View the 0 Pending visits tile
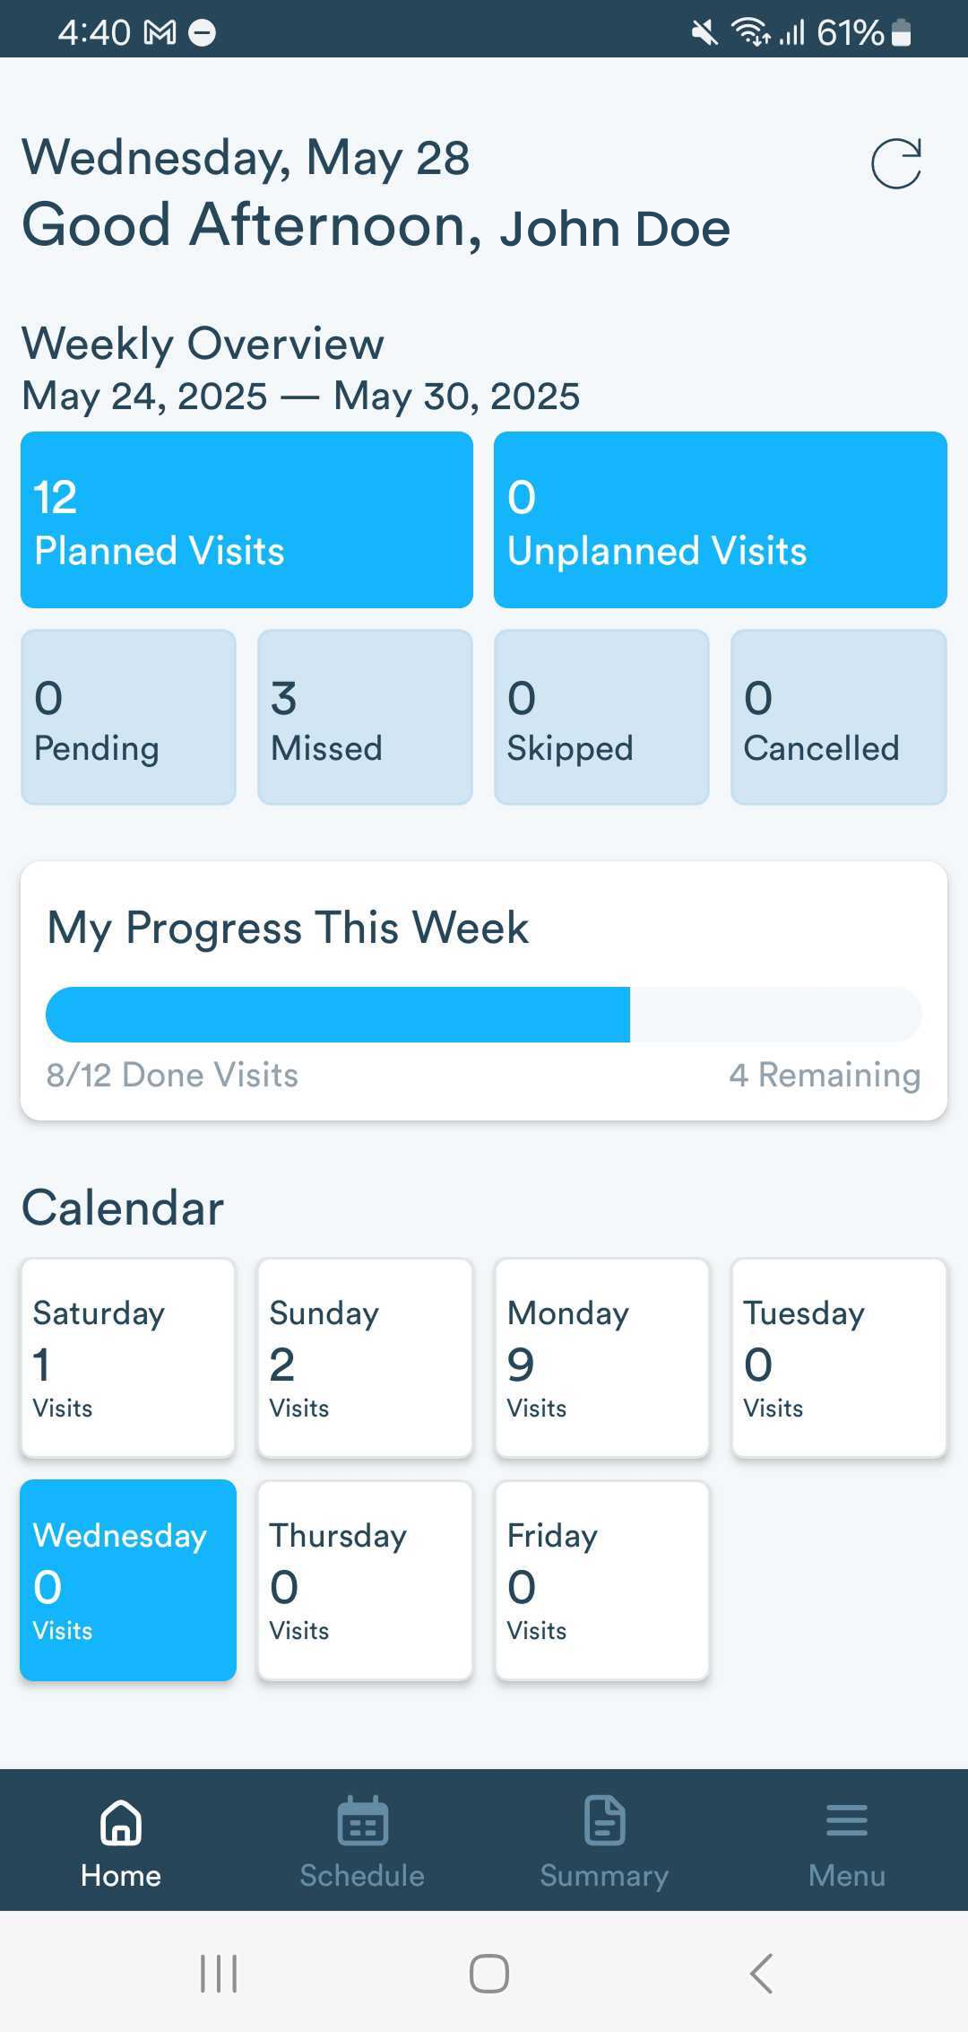Viewport: 968px width, 2032px height. pyautogui.click(x=128, y=717)
